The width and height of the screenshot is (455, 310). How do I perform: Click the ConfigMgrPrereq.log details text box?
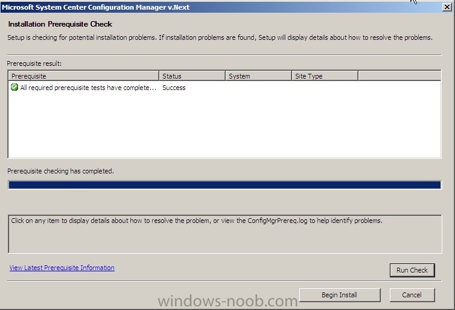pyautogui.click(x=225, y=234)
